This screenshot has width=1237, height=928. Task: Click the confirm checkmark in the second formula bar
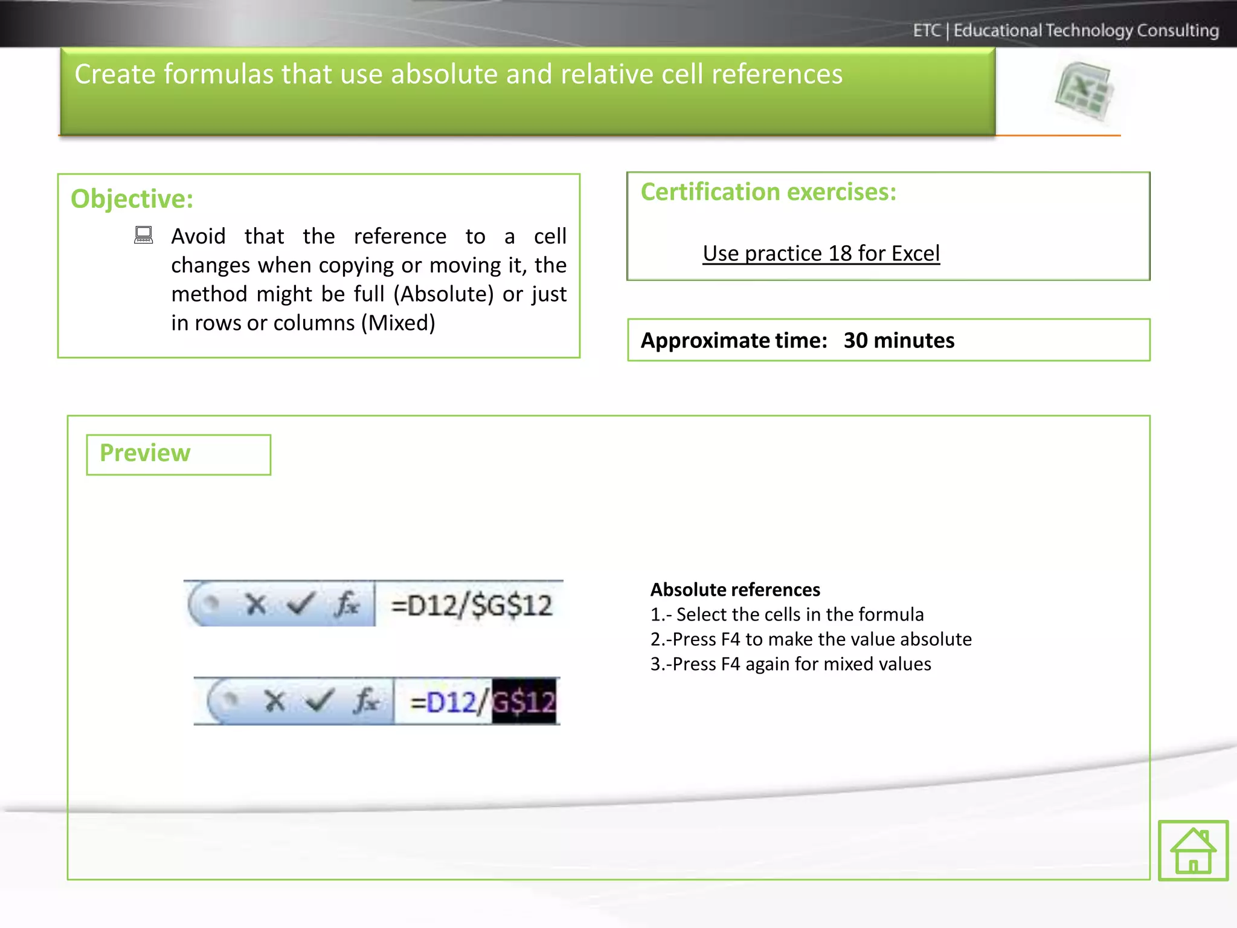pyautogui.click(x=320, y=701)
